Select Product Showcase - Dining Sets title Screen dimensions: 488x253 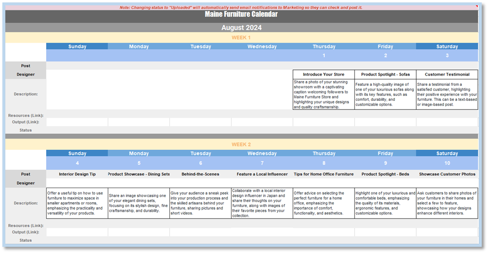point(139,174)
